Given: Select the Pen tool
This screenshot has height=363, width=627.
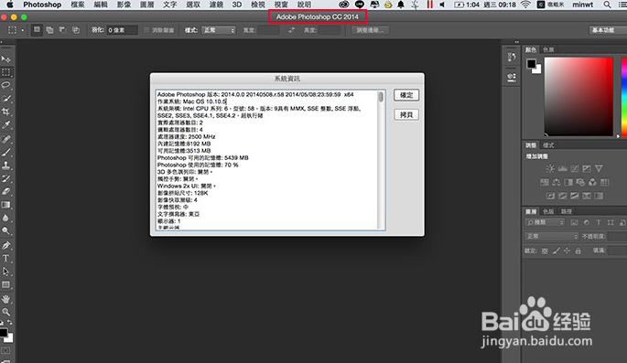Looking at the screenshot, I should (5, 246).
